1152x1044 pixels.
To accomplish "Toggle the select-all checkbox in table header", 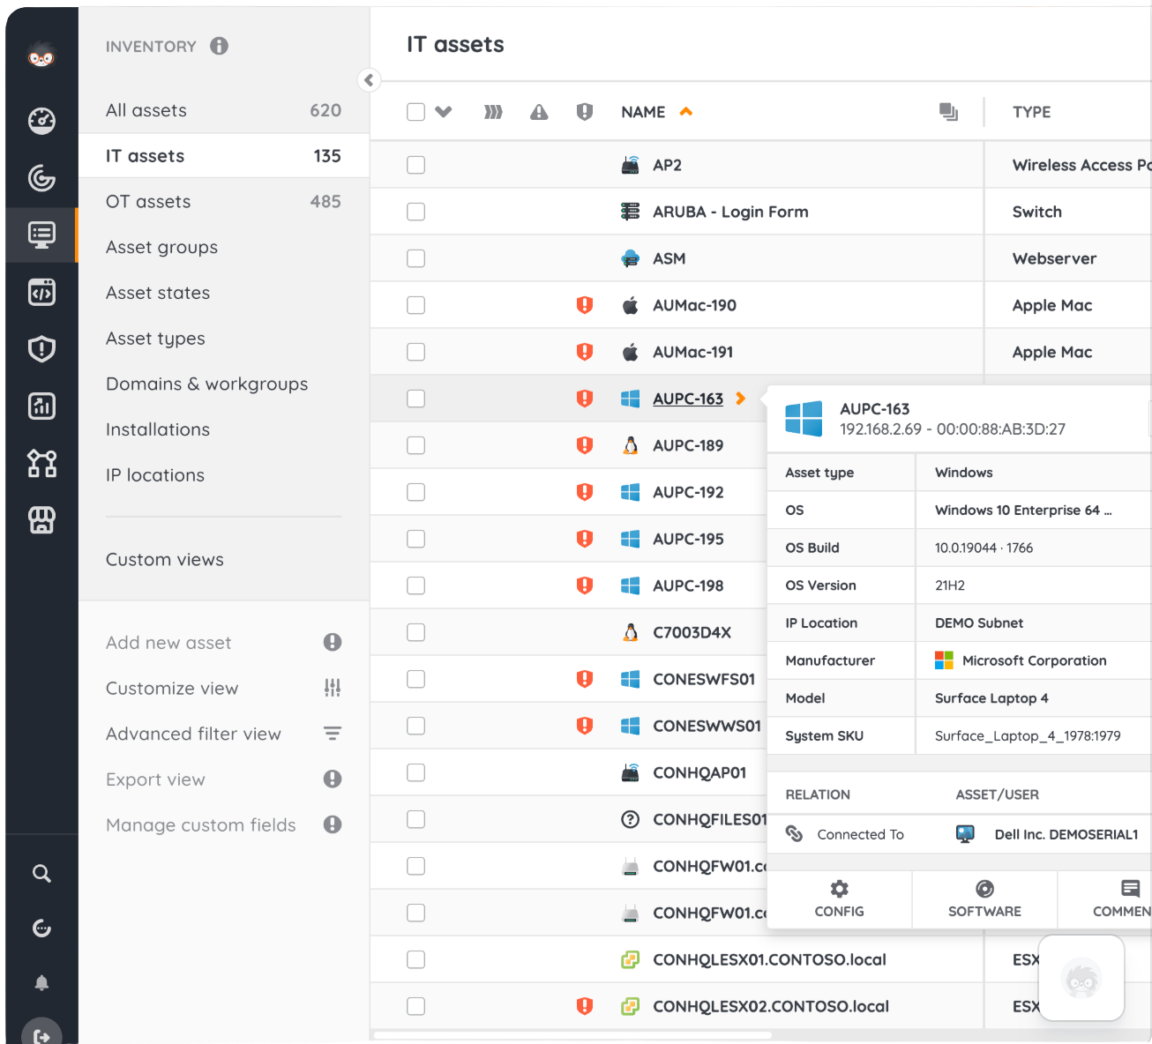I will point(415,112).
